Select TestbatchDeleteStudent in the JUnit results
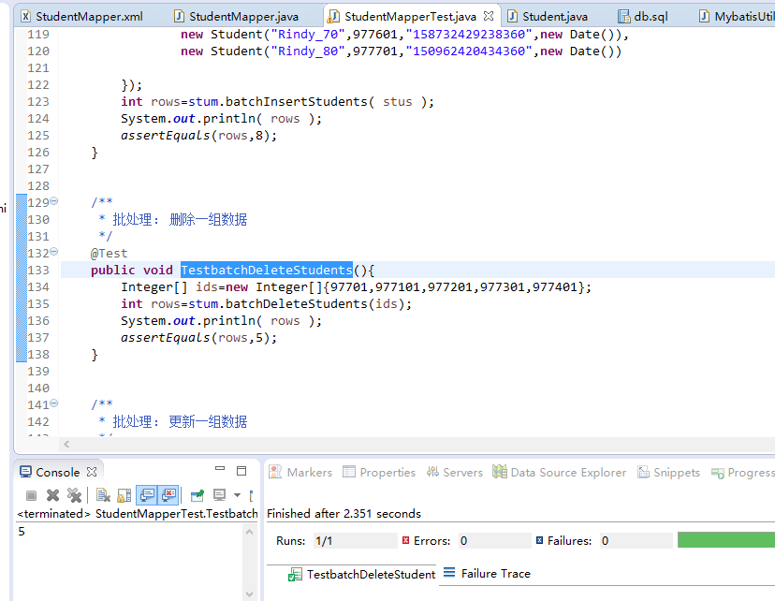Viewport: 775px width, 601px height. coord(370,574)
